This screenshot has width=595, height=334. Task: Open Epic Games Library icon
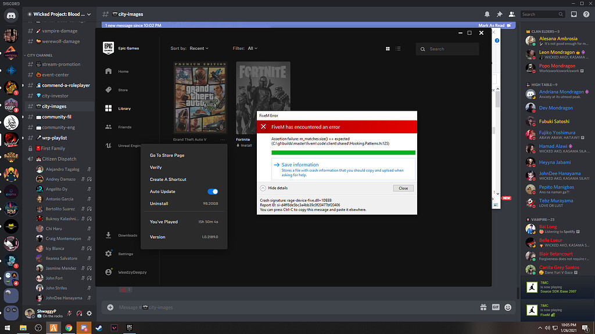109,108
